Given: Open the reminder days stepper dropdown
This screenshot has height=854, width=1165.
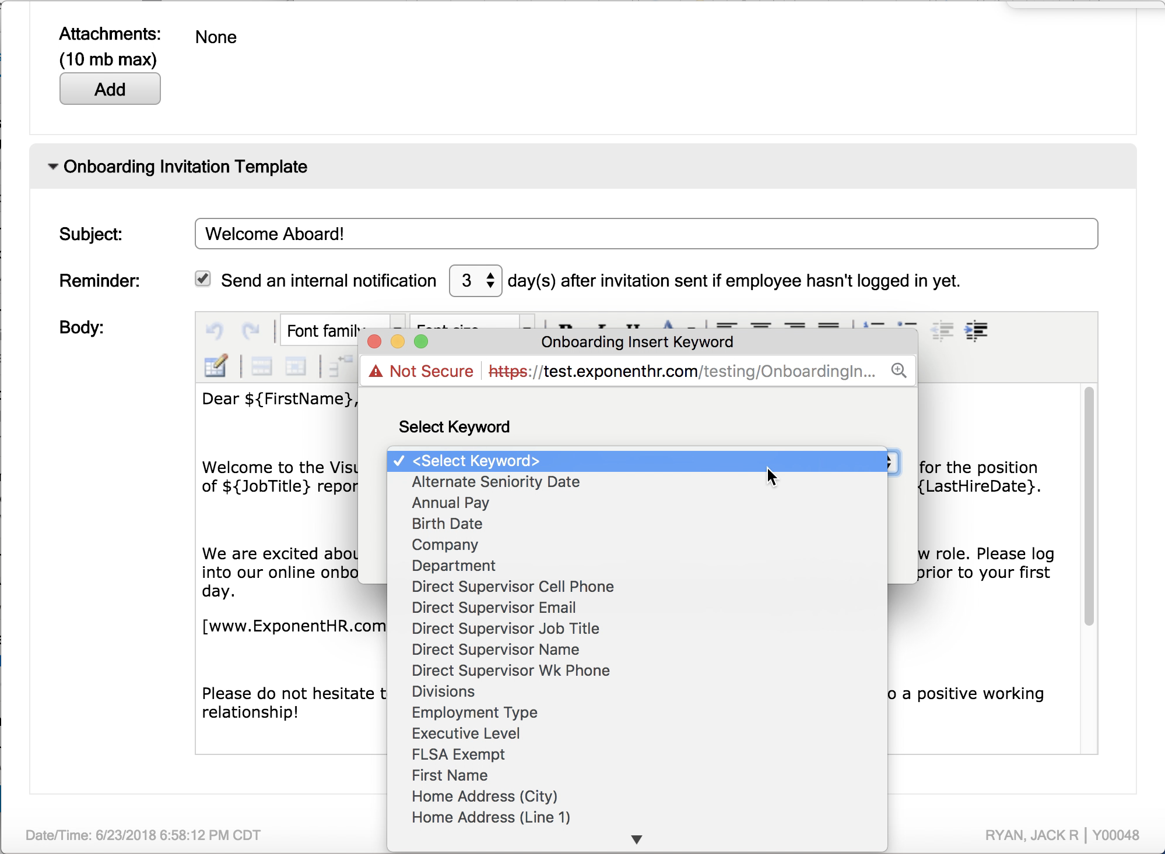Looking at the screenshot, I should pos(490,280).
